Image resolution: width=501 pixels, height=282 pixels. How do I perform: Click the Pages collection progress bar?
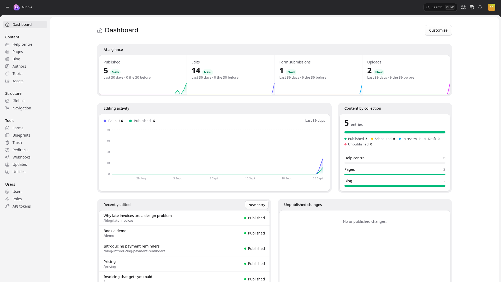coord(395,174)
